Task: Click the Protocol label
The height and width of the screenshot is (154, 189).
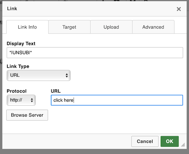Action: pos(16,91)
